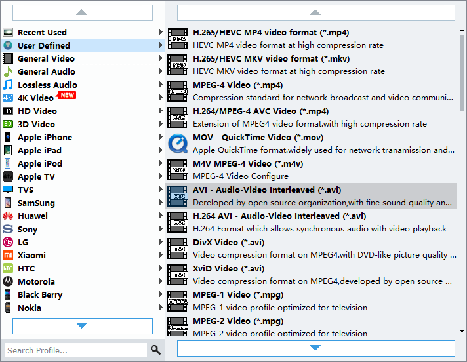
Task: Choose DivX Video (*.avi) format
Action: click(x=312, y=249)
